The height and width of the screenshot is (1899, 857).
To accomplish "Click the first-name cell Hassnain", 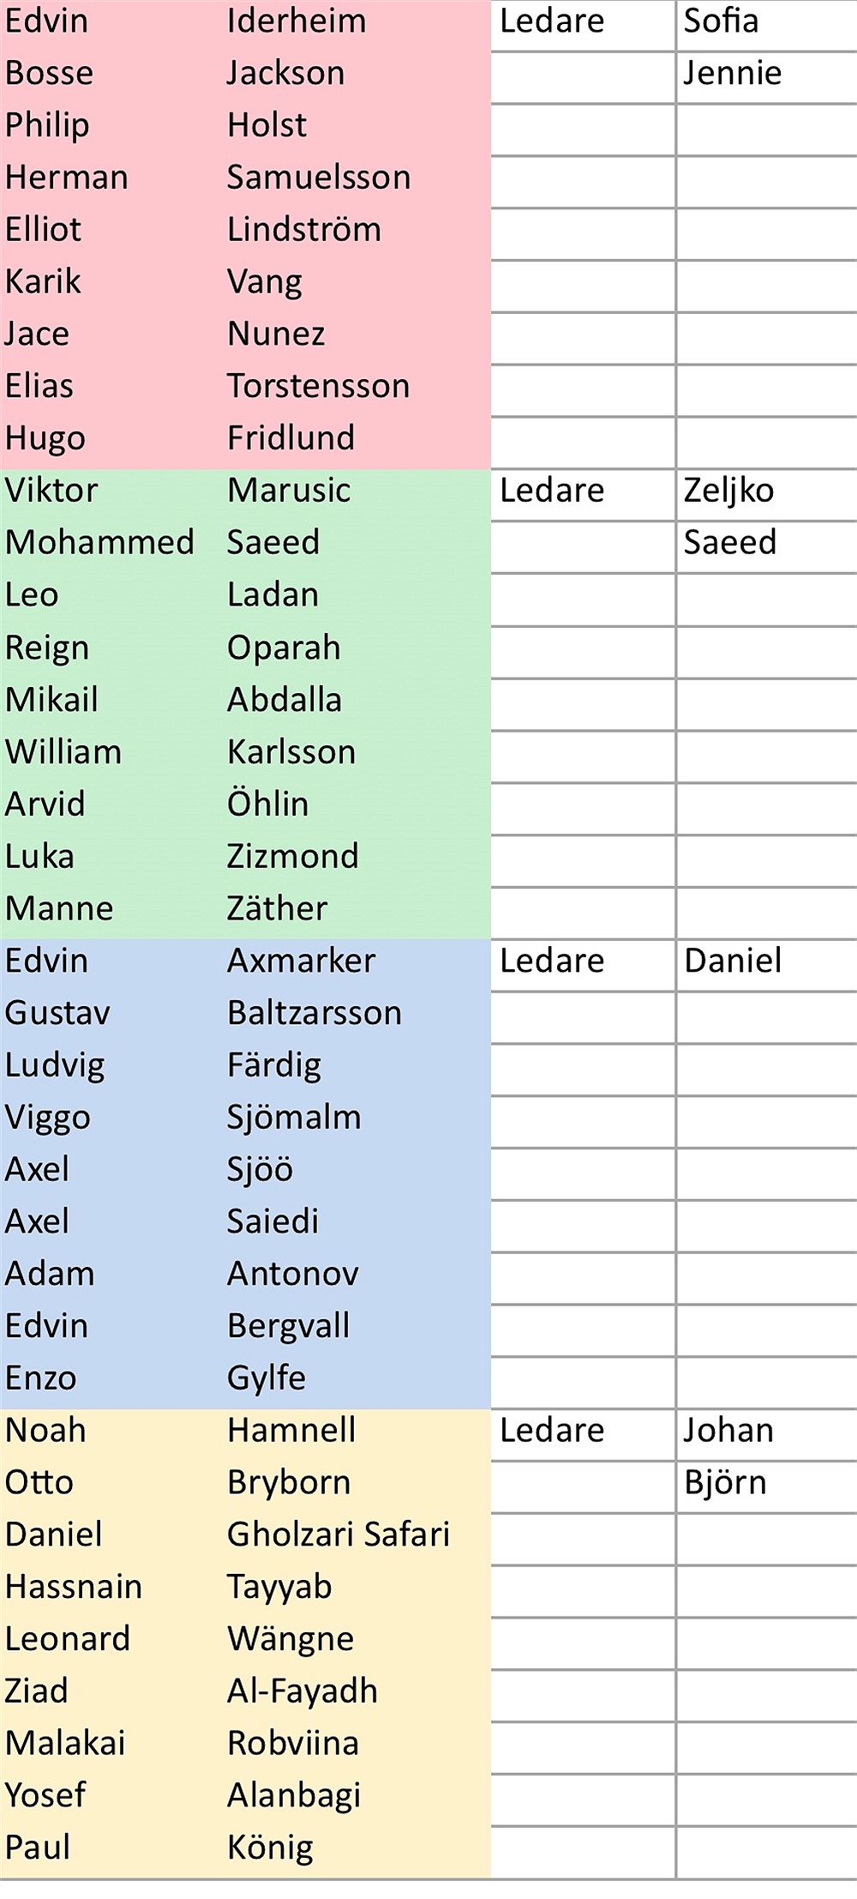I will [74, 1587].
